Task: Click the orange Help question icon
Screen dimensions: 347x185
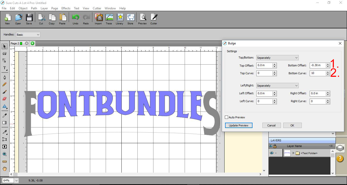Action: (x=340, y=159)
